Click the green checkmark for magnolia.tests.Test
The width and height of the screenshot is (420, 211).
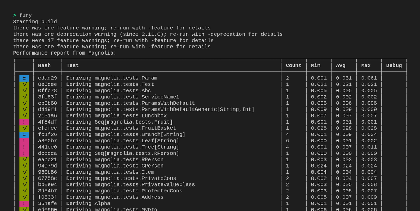click(24, 84)
